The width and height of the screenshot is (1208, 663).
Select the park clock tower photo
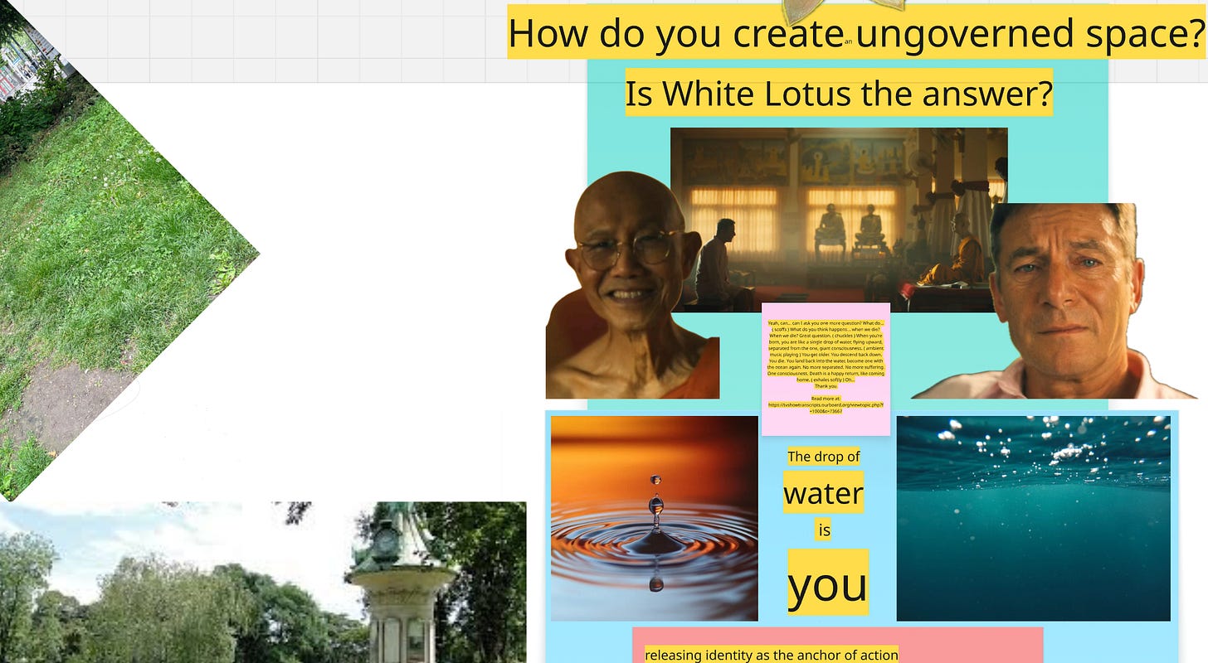click(263, 582)
